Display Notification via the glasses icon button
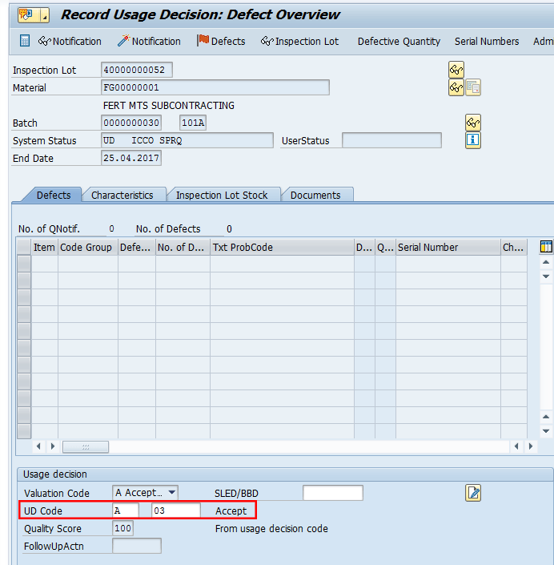The width and height of the screenshot is (554, 565). point(70,41)
